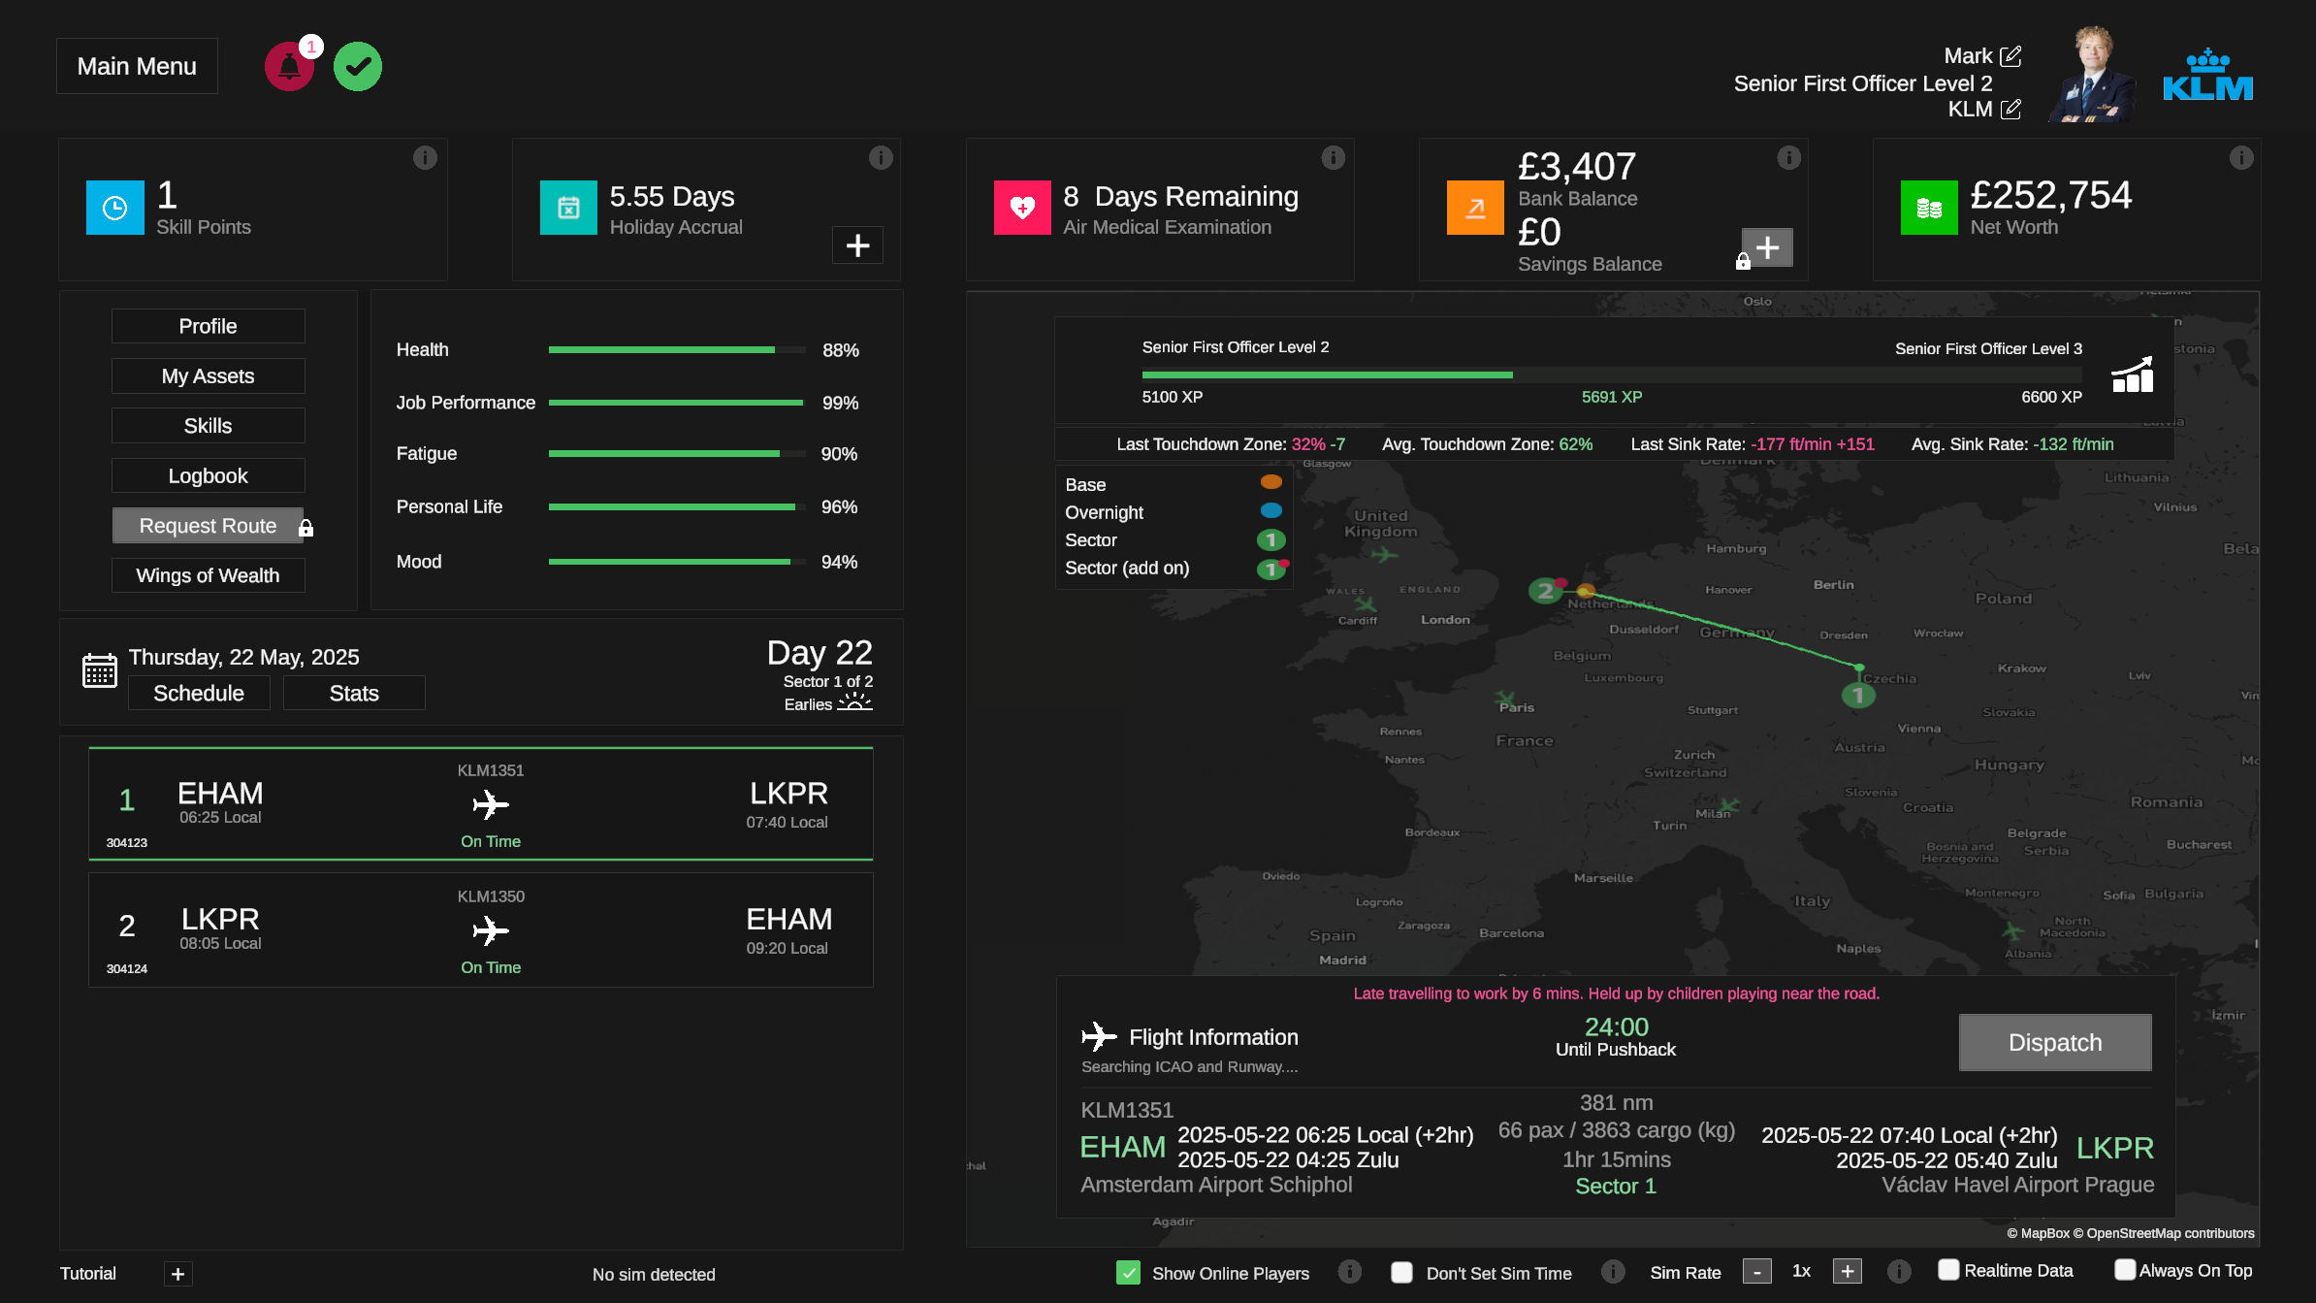Click the plus button under Holiday Accrual

(857, 245)
